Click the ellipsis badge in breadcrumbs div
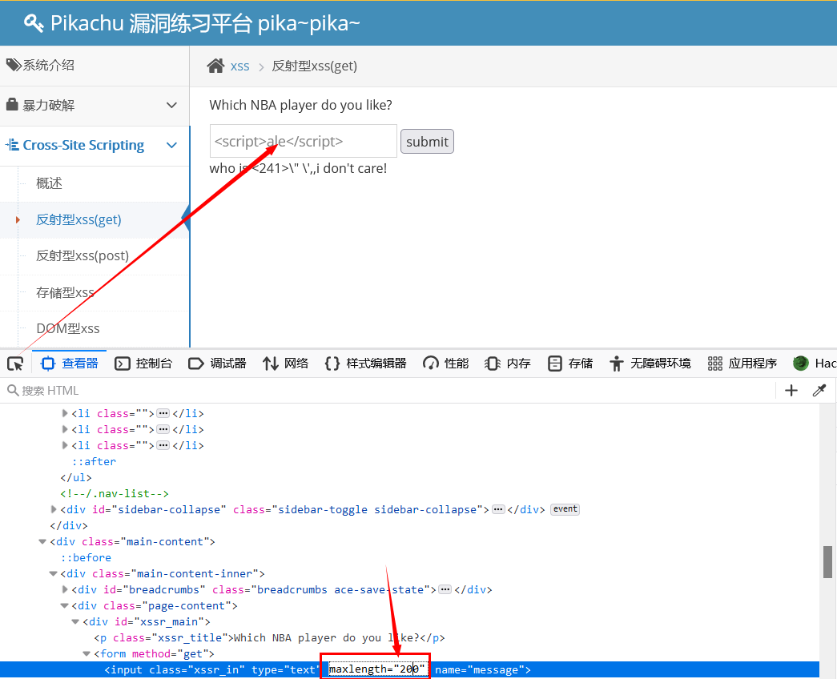837x679 pixels. [445, 589]
